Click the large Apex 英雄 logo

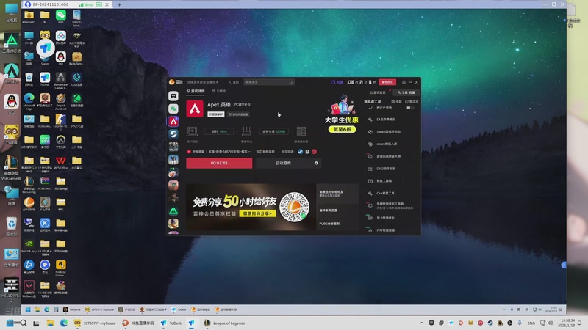(195, 109)
